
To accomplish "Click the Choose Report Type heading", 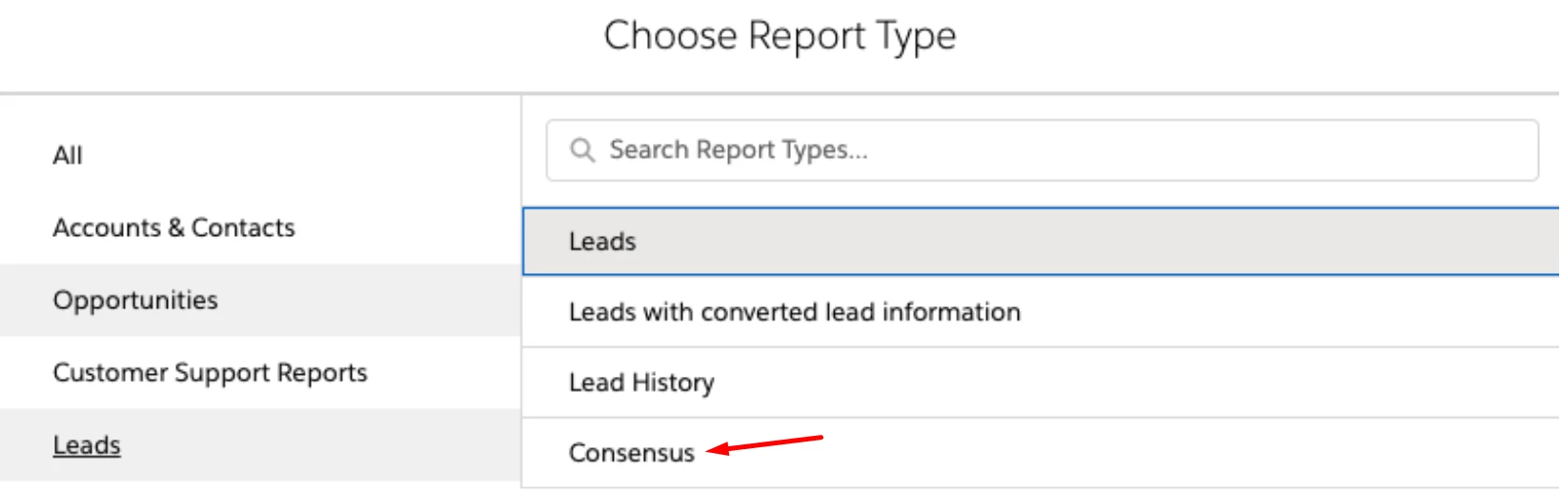I will click(x=780, y=36).
